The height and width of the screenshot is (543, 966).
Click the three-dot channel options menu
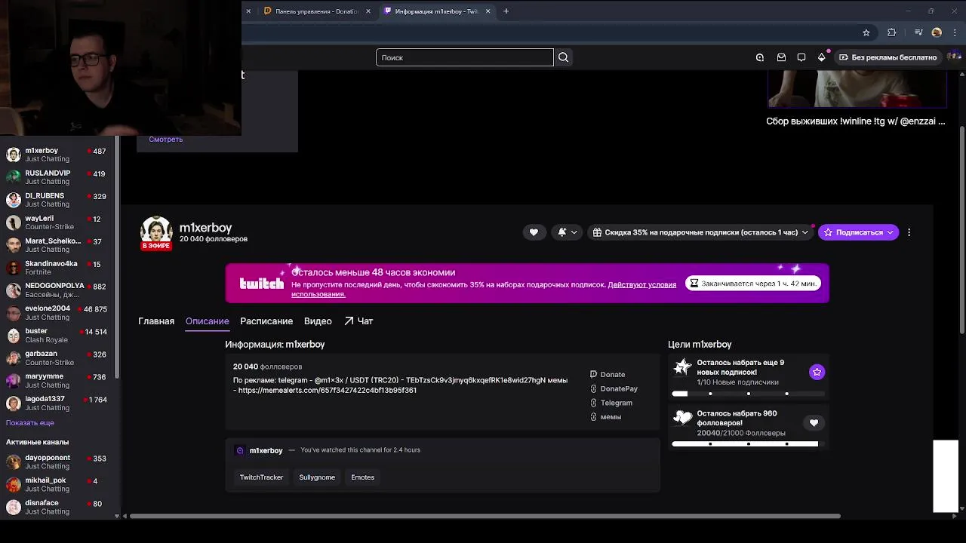909,232
